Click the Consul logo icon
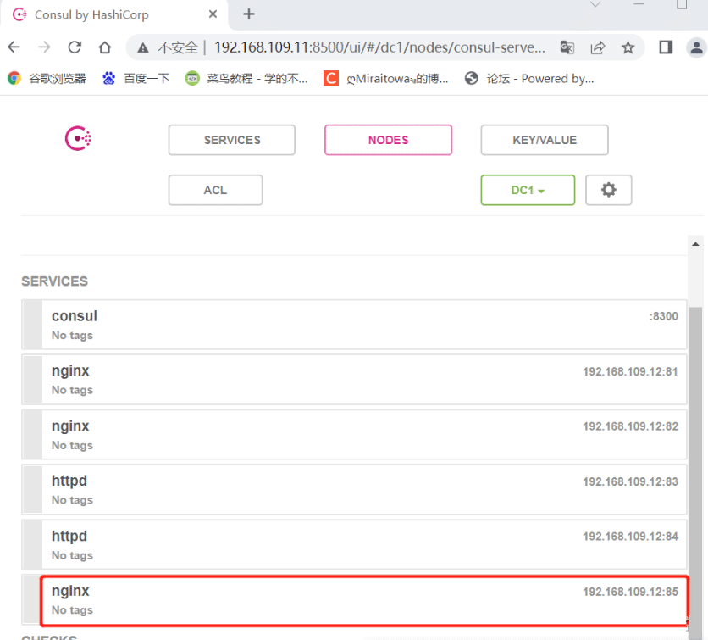This screenshot has width=708, height=640. coord(78,138)
